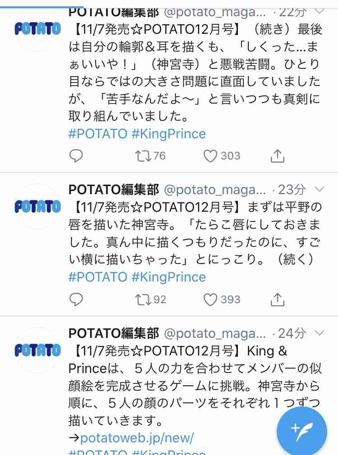This screenshot has height=455, width=338.
Task: Open the options chevron on the 24分 tweet
Action: pyautogui.click(x=319, y=333)
